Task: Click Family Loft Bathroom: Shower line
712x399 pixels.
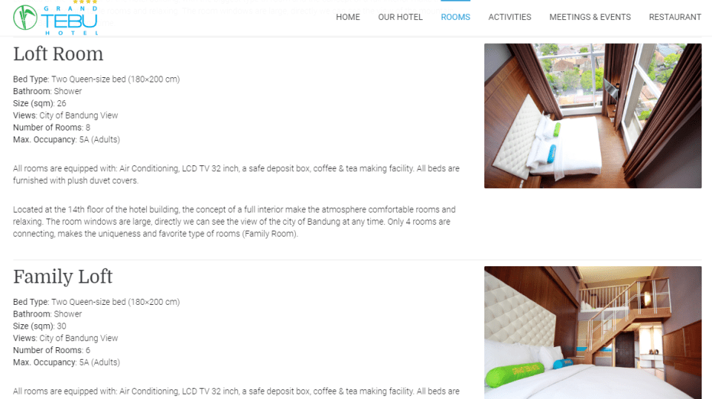Action: click(x=47, y=314)
